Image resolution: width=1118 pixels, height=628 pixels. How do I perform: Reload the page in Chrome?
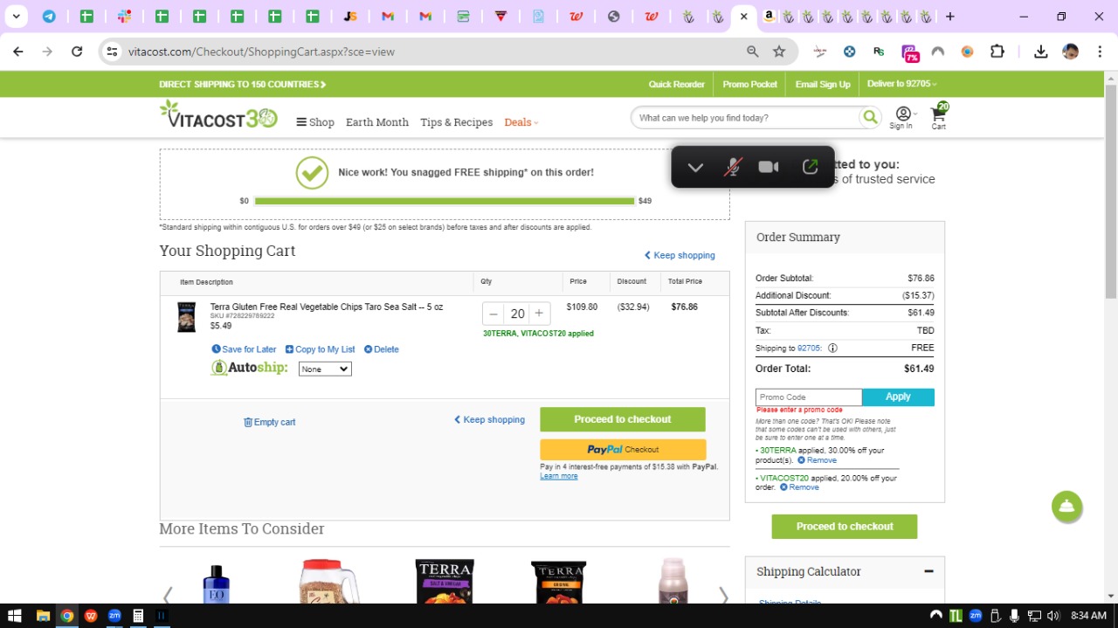click(x=77, y=52)
